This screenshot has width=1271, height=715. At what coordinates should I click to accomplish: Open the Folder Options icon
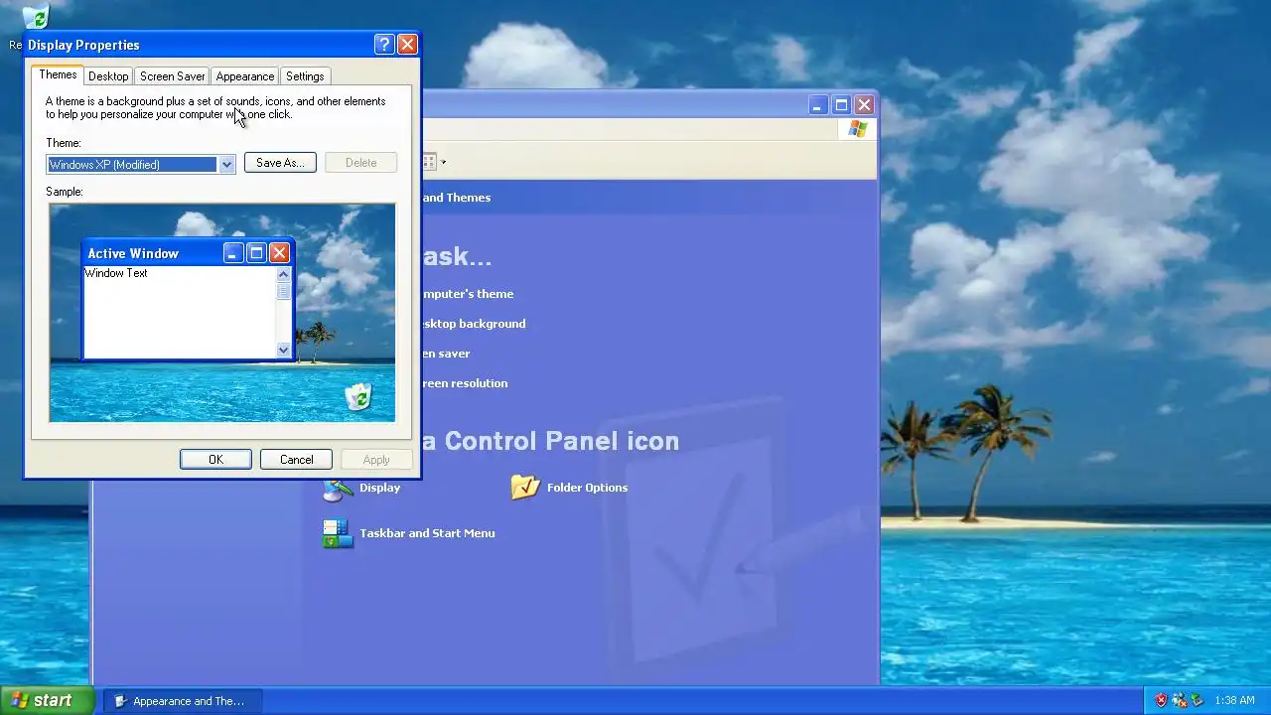pyautogui.click(x=525, y=487)
